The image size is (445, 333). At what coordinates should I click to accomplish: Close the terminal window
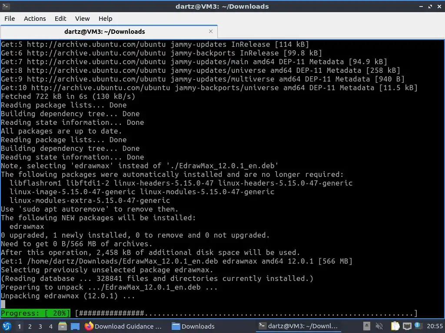439,6
